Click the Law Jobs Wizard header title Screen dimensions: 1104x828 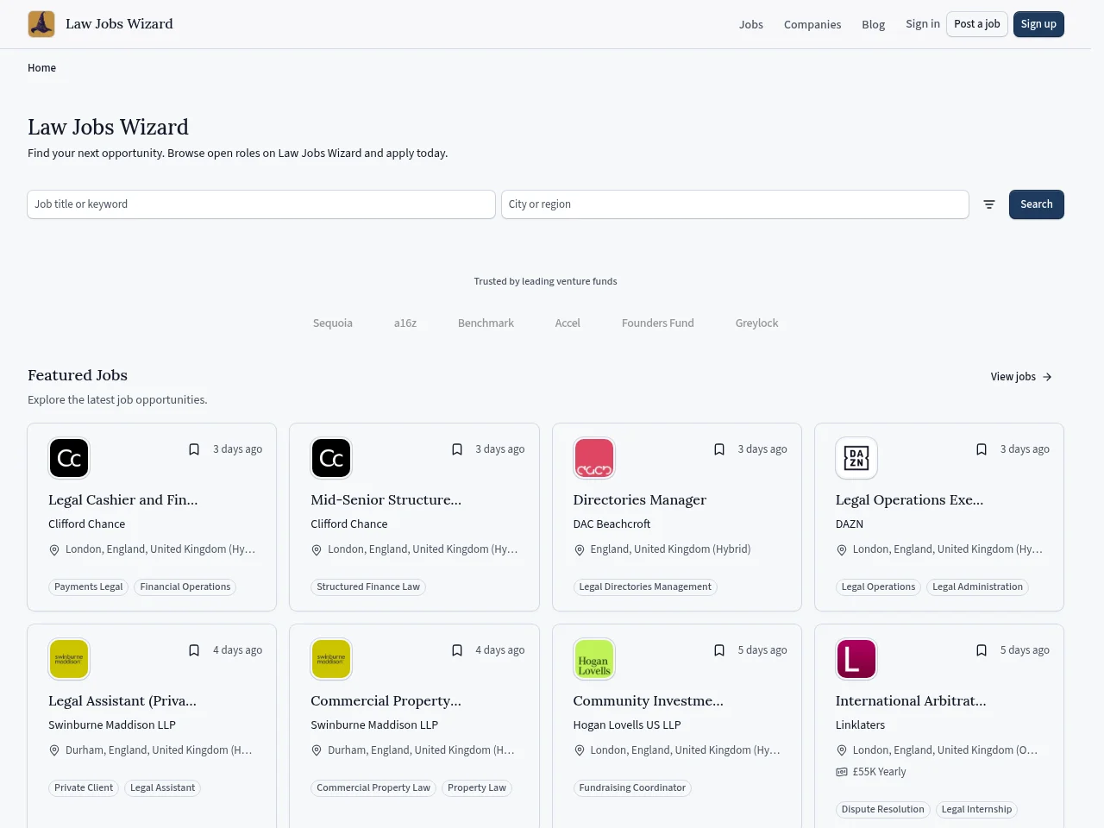pyautogui.click(x=119, y=24)
